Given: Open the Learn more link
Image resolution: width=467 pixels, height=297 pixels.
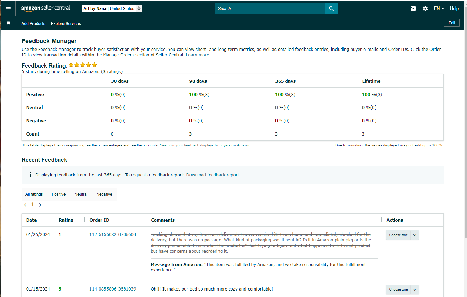Looking at the screenshot, I should (197, 55).
